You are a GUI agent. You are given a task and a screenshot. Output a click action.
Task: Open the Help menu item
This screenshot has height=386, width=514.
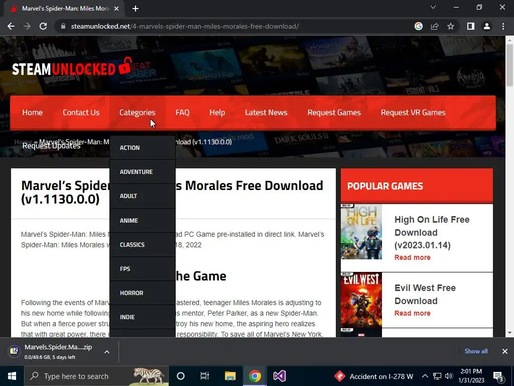[x=217, y=113]
